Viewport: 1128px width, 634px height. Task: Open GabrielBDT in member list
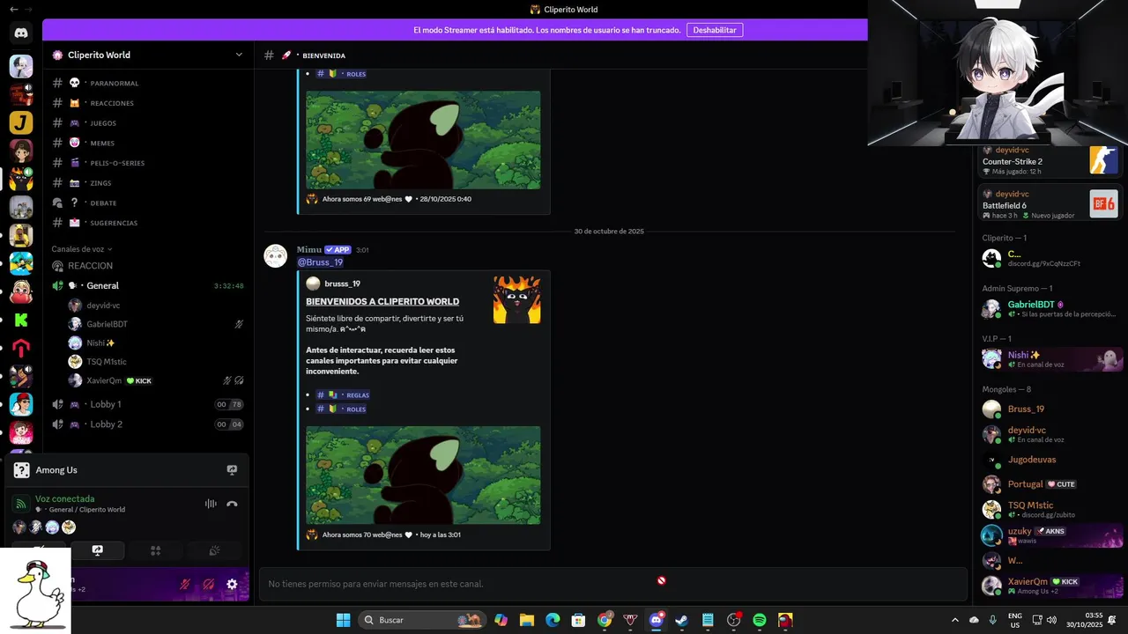(x=1050, y=308)
